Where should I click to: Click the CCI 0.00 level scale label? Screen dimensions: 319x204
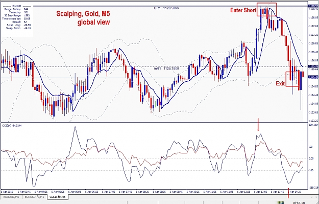tap(311, 158)
